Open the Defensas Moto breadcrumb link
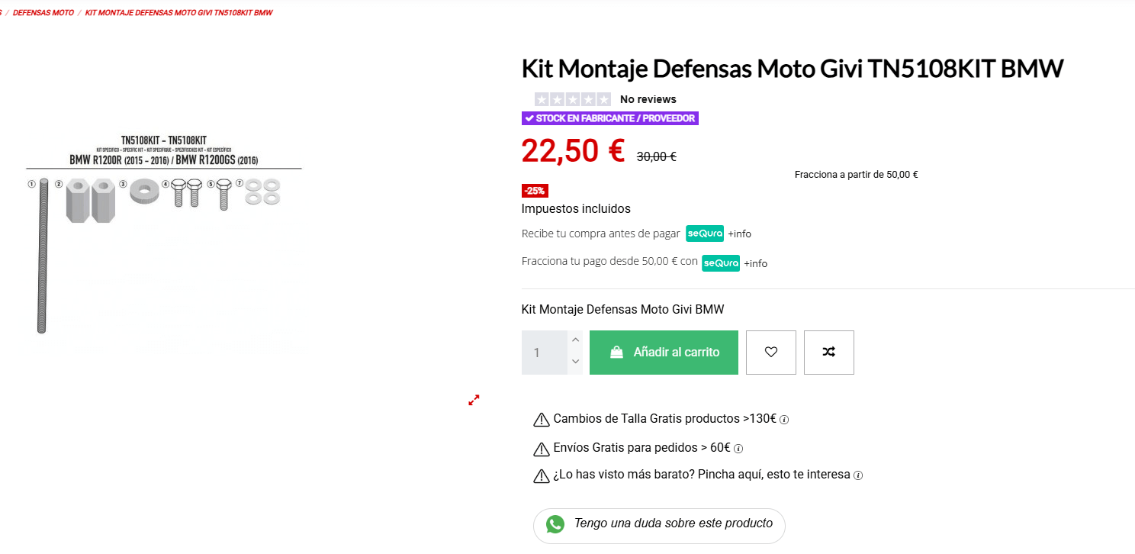The width and height of the screenshot is (1135, 554). (43, 13)
